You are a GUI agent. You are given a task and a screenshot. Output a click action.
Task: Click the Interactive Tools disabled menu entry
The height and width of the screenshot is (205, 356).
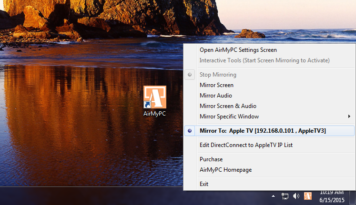coord(269,60)
